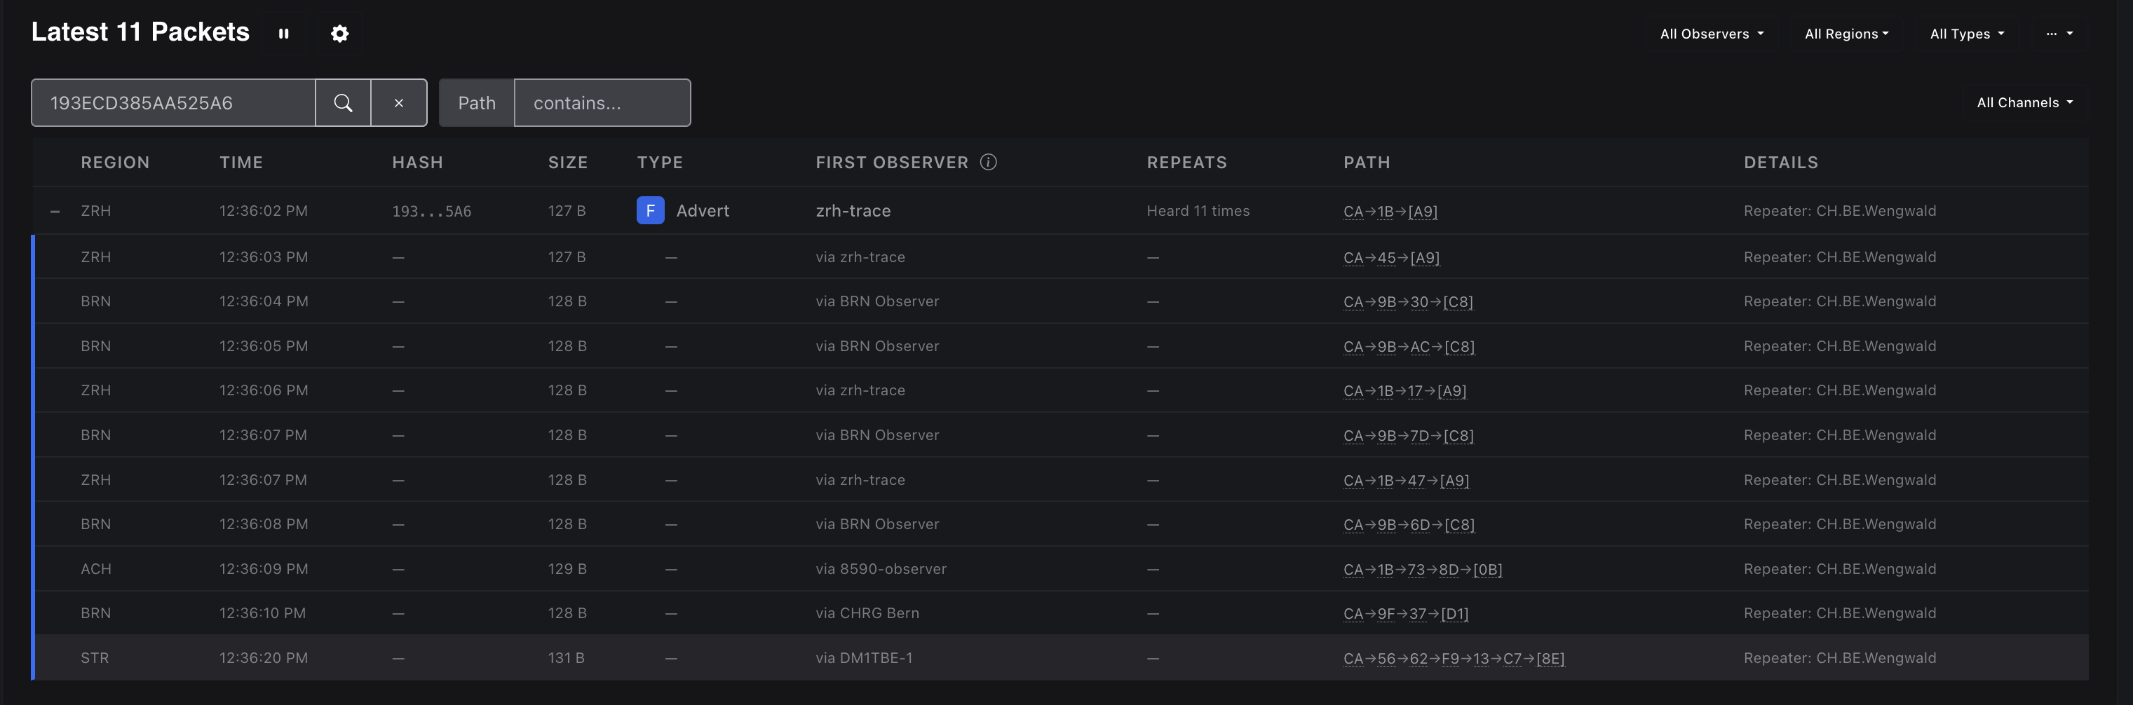Click the blue F Advert type badge
This screenshot has height=705, width=2133.
tap(650, 211)
